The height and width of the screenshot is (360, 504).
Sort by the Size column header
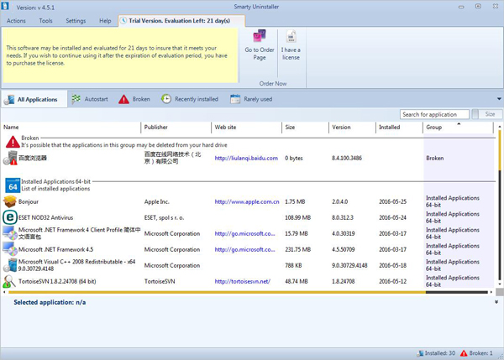(x=306, y=128)
